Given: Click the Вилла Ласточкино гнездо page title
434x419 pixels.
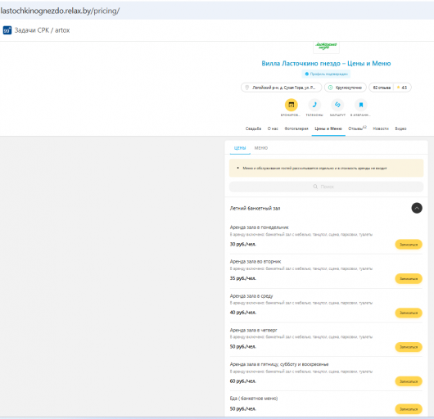Looking at the screenshot, I should coord(326,63).
